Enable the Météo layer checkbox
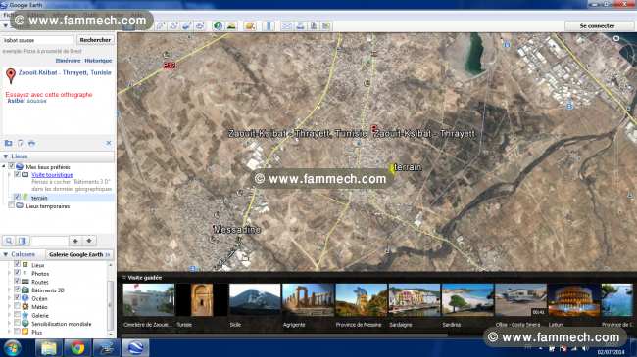Image resolution: width=637 pixels, height=357 pixels. (17, 306)
